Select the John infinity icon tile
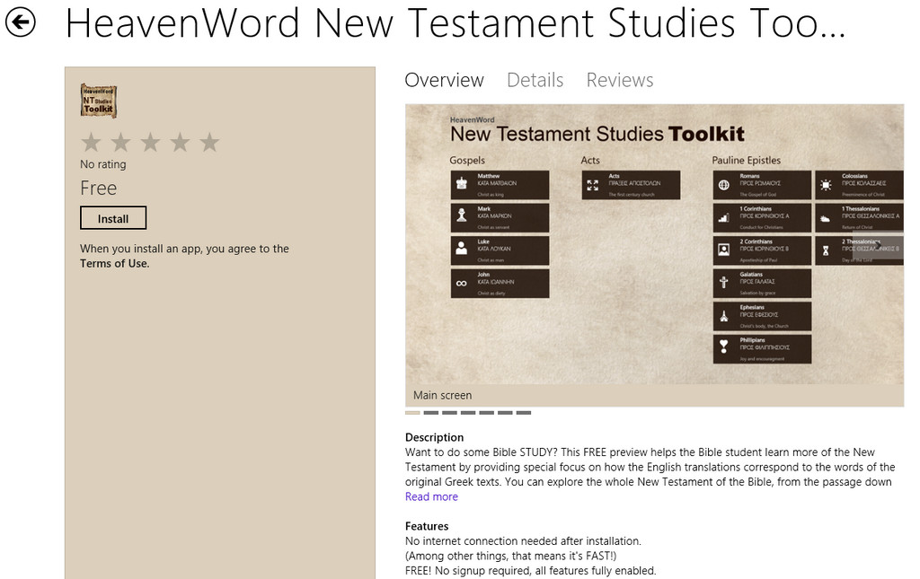Viewport: 920px width, 579px height. pyautogui.click(x=460, y=284)
